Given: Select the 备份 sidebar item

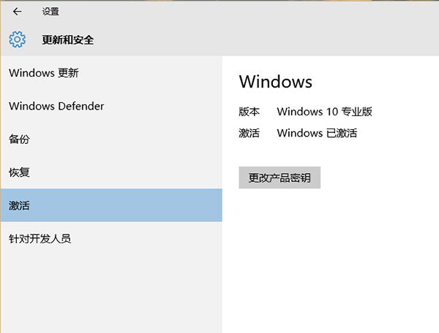Looking at the screenshot, I should [111, 139].
